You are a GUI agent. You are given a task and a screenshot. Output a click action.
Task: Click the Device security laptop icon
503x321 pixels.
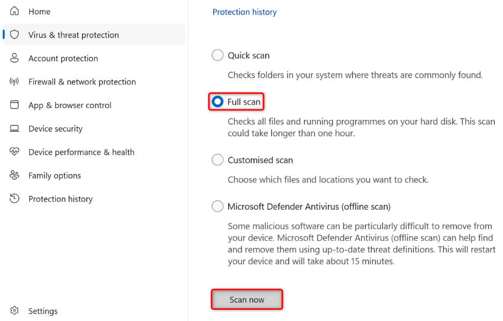pyautogui.click(x=14, y=129)
